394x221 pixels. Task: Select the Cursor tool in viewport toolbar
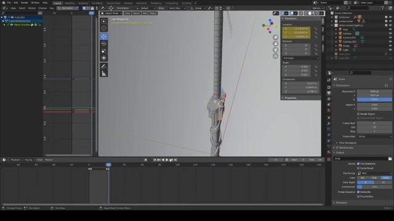104,28
